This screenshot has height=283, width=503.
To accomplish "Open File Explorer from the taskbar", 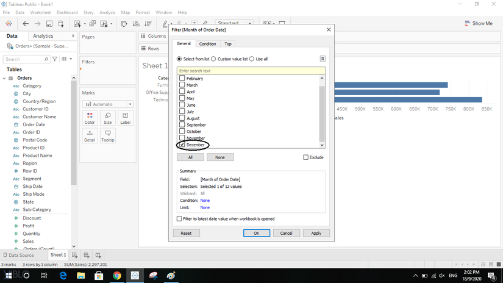I will point(81,276).
